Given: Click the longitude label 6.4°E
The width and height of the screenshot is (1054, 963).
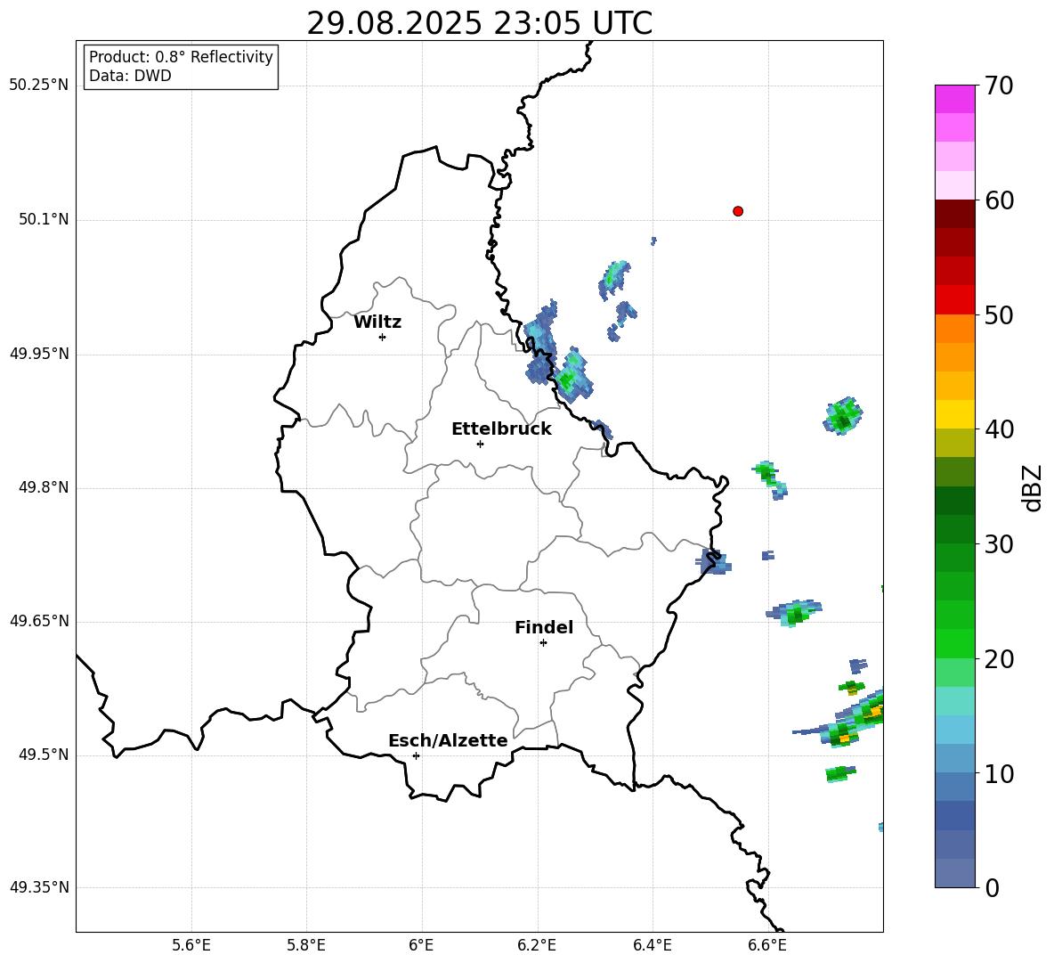Looking at the screenshot, I should (x=652, y=946).
